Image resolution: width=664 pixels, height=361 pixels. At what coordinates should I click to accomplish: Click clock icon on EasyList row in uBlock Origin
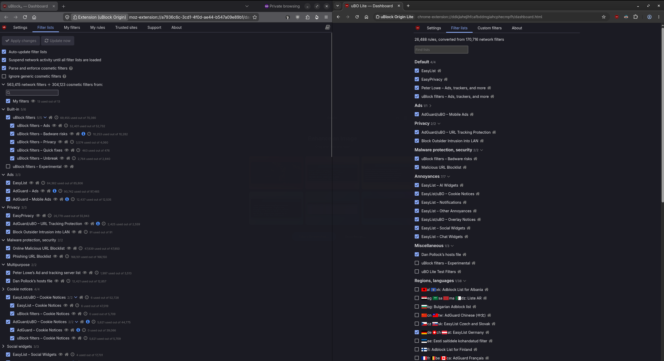(43, 183)
